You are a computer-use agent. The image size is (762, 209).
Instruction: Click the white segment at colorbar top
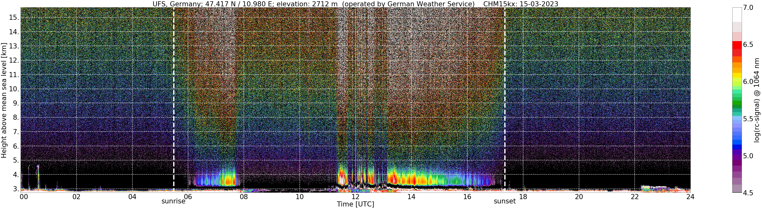click(x=737, y=14)
